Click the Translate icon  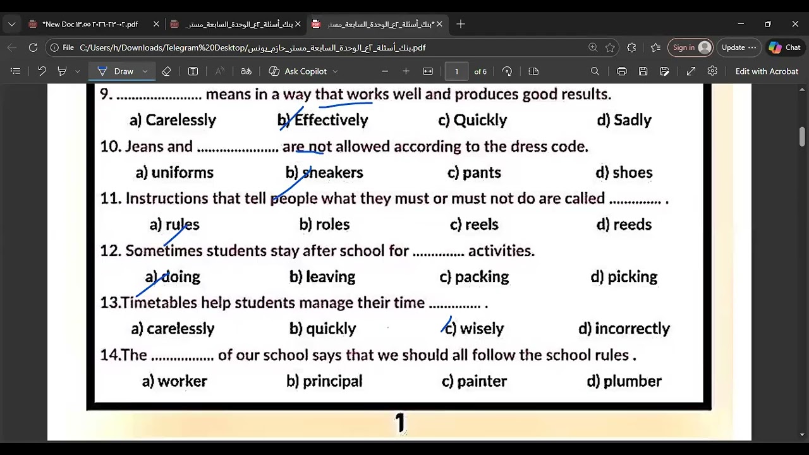pos(246,71)
